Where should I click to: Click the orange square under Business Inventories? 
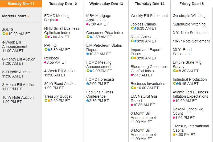135,88
